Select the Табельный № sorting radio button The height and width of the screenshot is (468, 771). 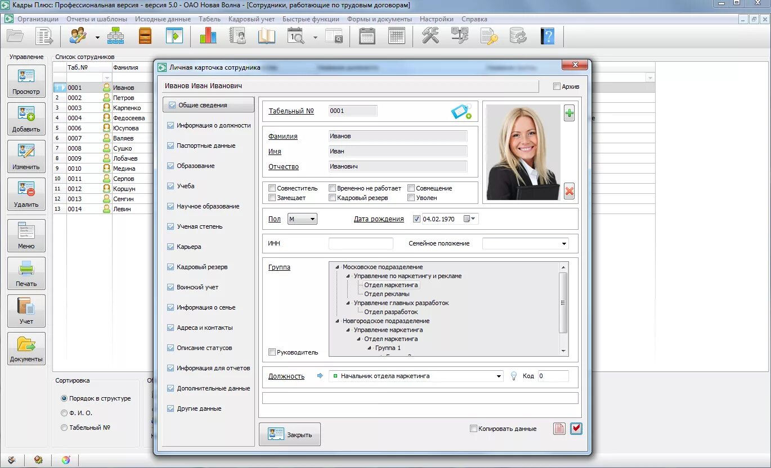(64, 428)
